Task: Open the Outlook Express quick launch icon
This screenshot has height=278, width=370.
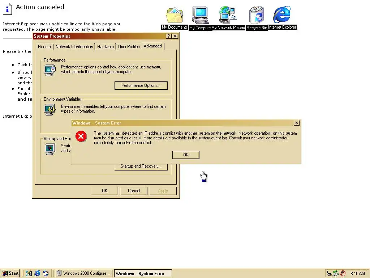Action: [46, 273]
